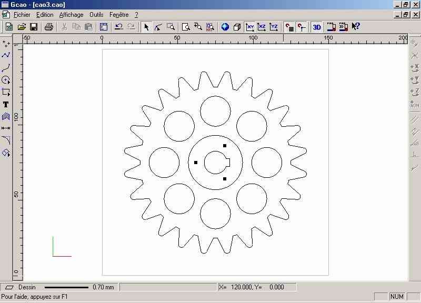
Task: Click the vertical ruler at 50
Action: (16, 194)
